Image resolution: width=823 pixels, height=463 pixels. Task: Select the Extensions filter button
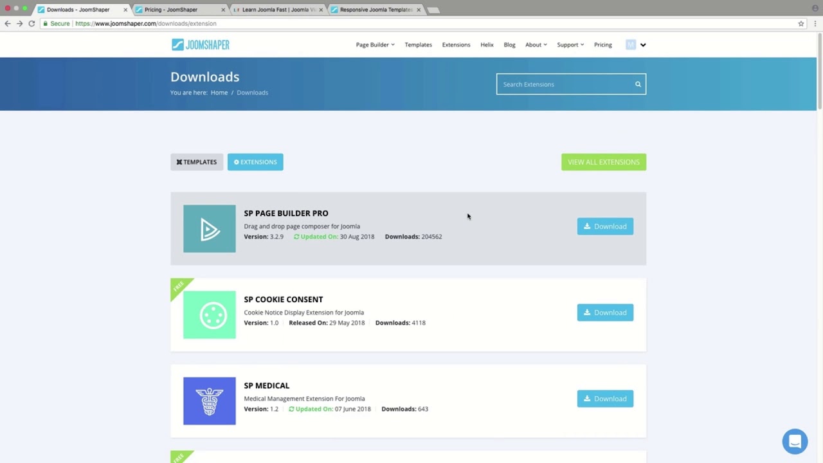(255, 162)
